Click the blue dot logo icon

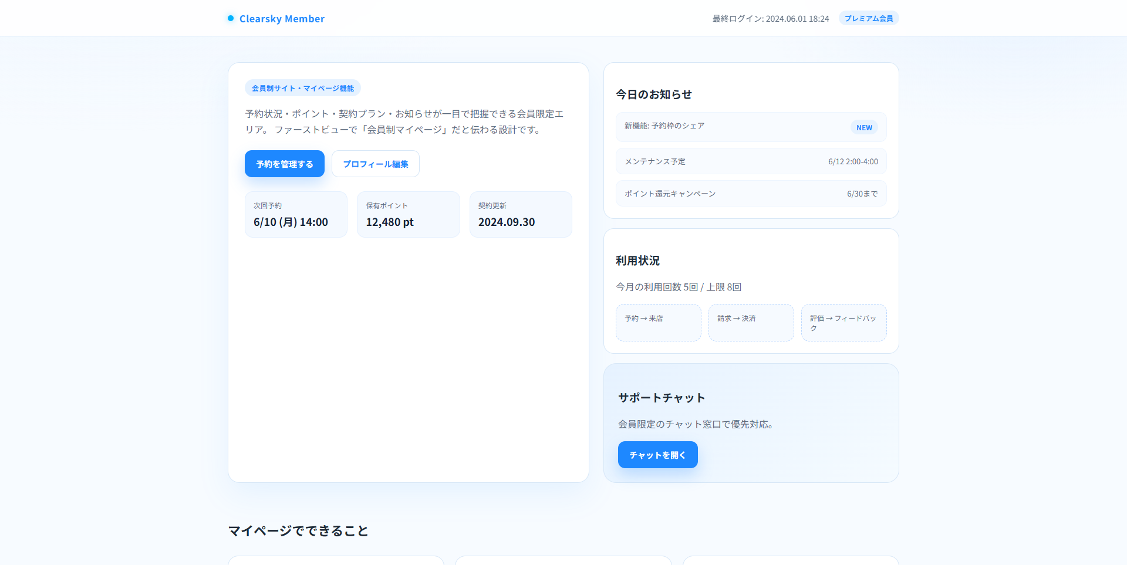pos(231,18)
